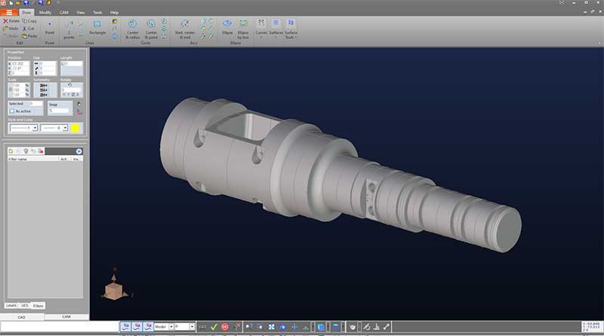Click the Point tool in ribbon

(x=50, y=28)
